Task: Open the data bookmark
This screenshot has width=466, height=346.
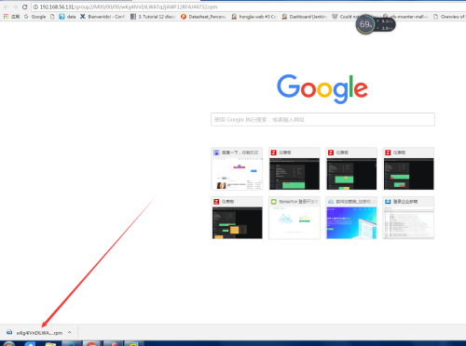Action: tap(67, 17)
